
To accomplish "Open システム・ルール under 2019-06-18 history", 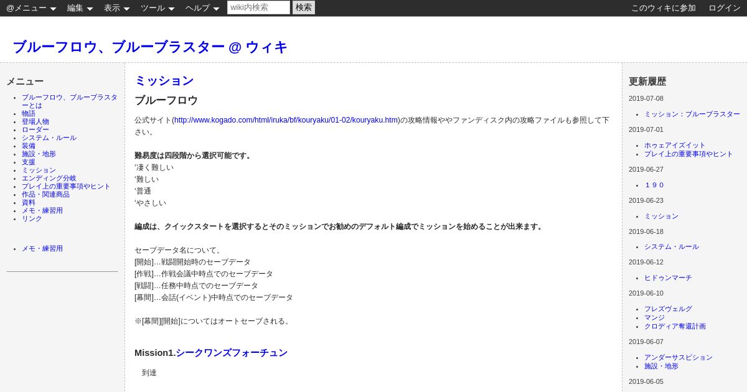I will (672, 247).
